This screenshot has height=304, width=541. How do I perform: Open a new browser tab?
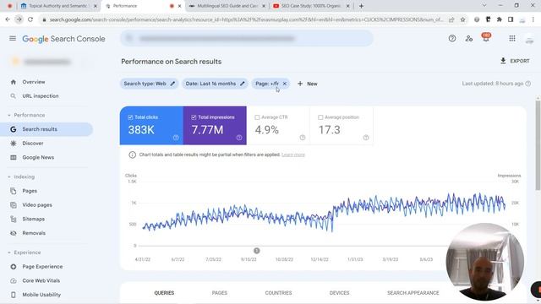coord(361,6)
